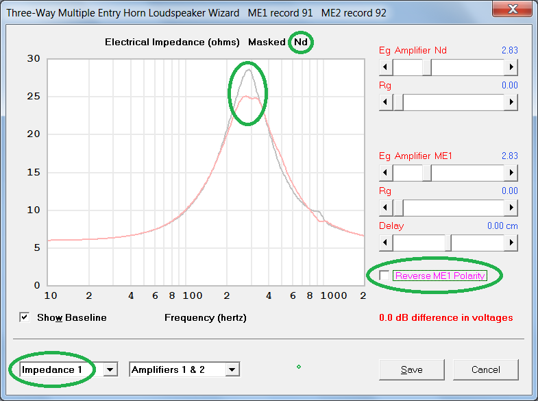Increase Eg Amplifier Nd with right arrow

[x=511, y=67]
